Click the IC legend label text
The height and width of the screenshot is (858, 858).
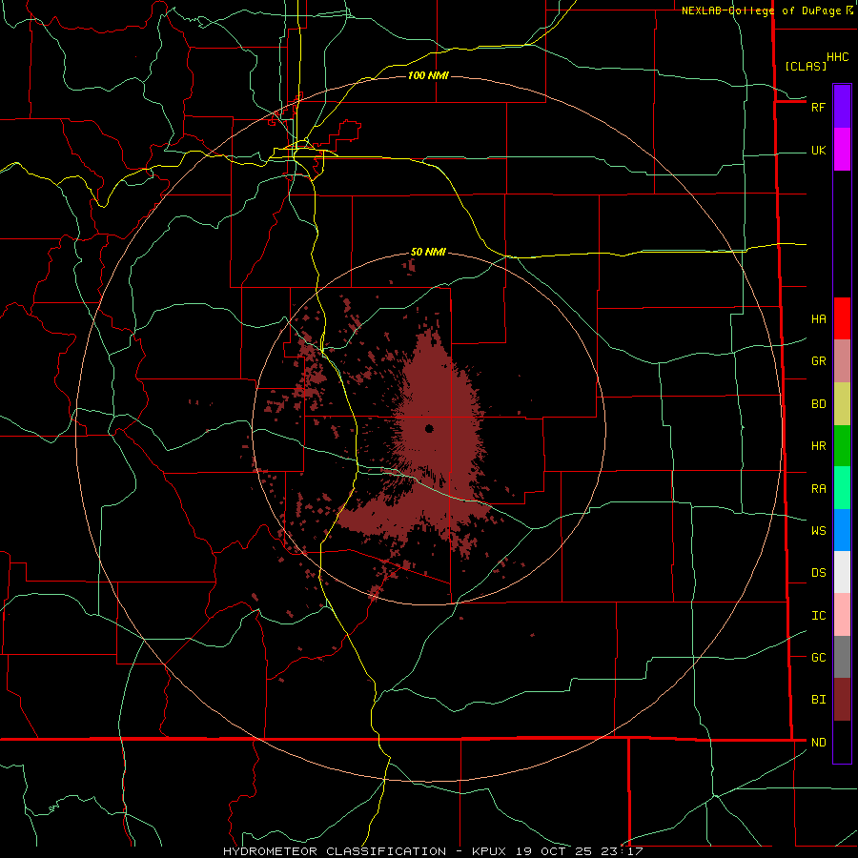pyautogui.click(x=818, y=616)
